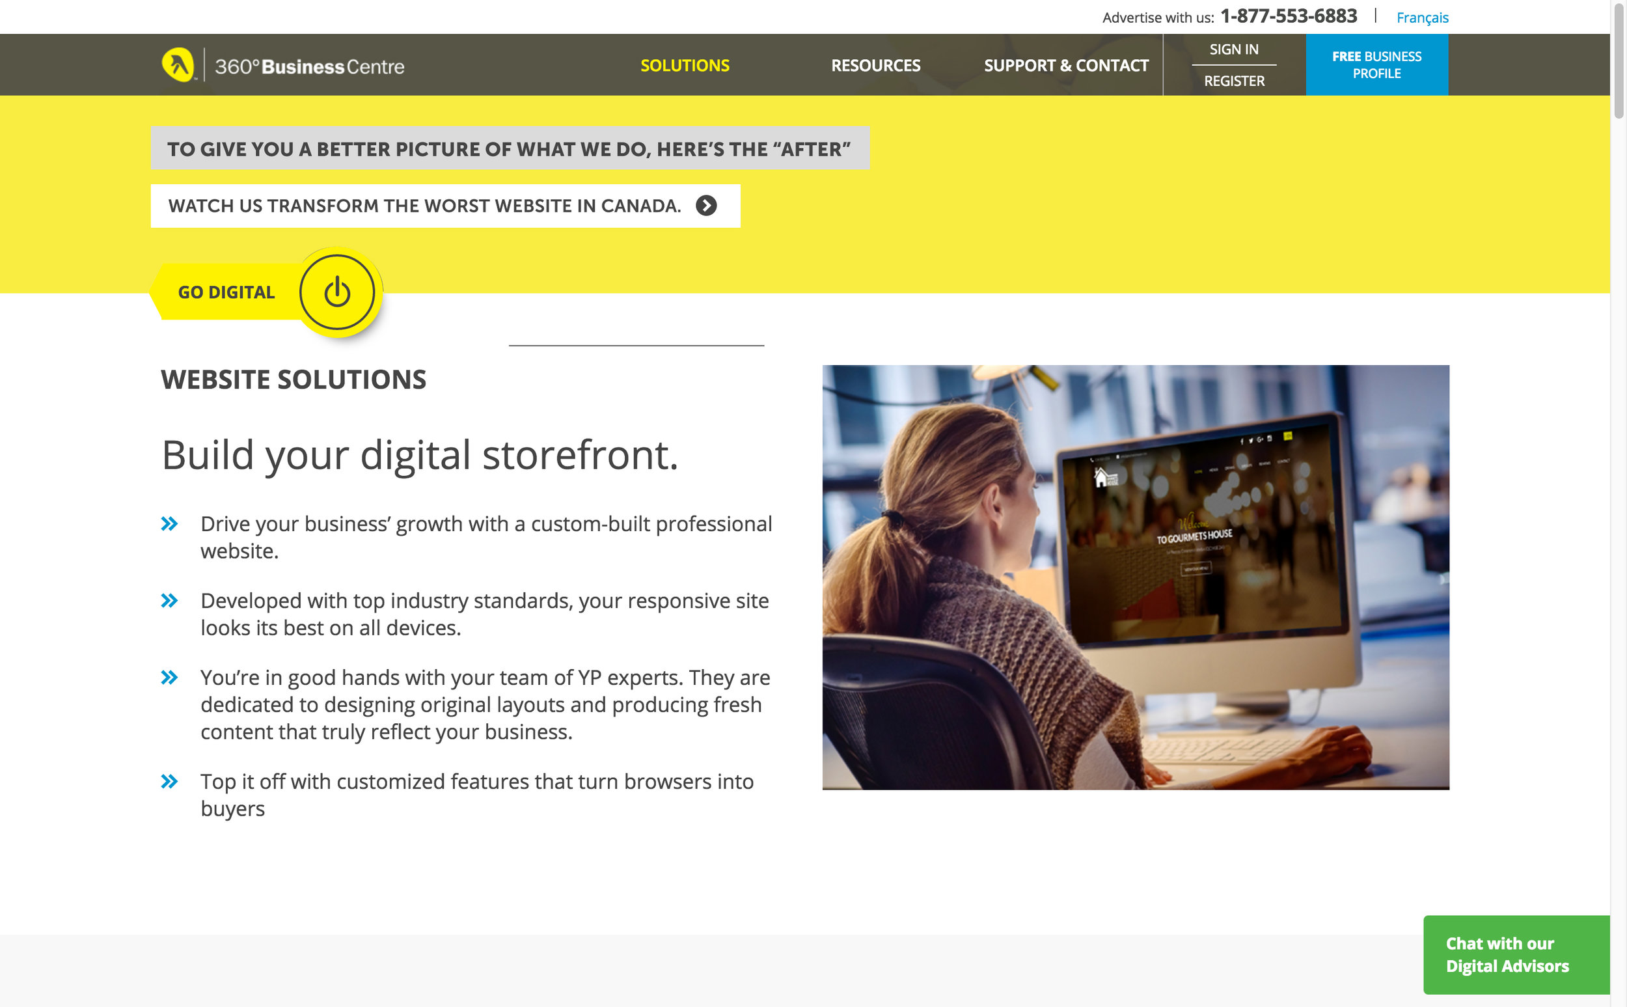Open the Support & Contact menu
The height and width of the screenshot is (1007, 1627).
point(1066,65)
